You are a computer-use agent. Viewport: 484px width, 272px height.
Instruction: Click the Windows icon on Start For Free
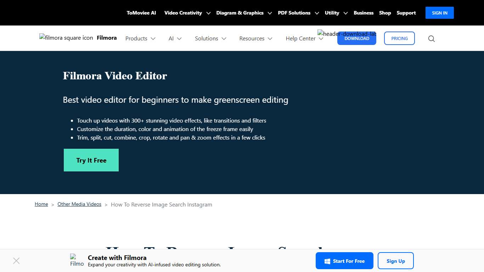point(327,261)
